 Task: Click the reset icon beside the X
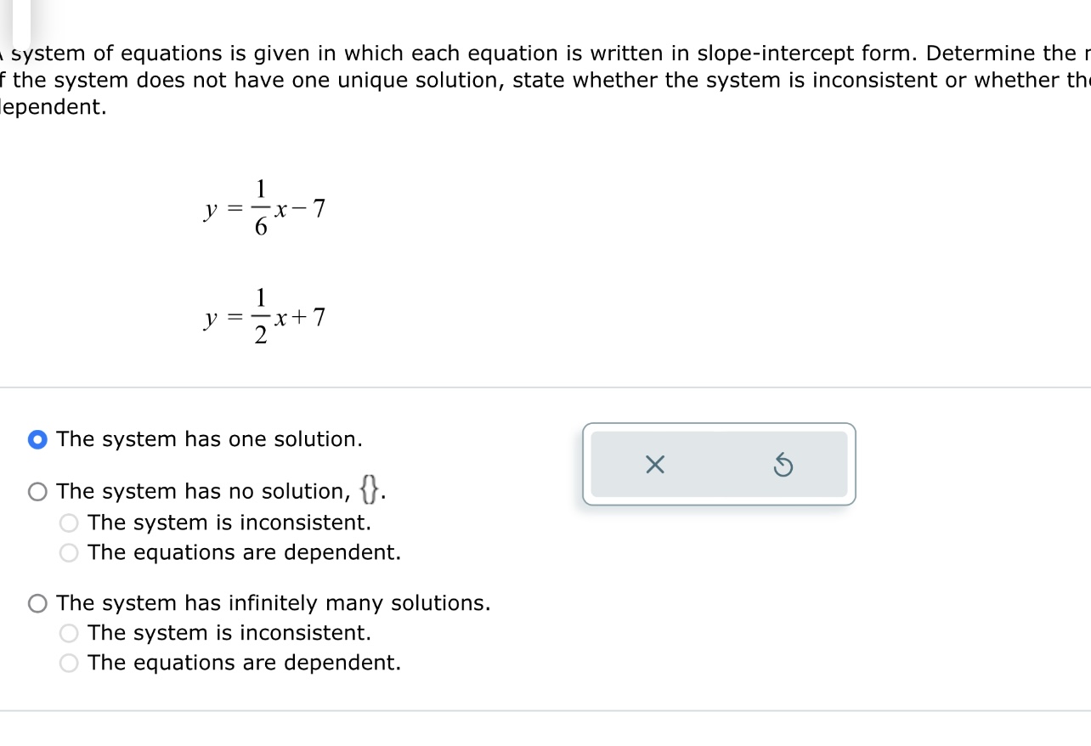(x=783, y=465)
